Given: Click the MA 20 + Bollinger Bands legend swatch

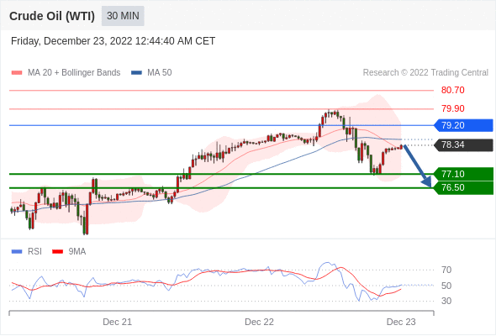Looking at the screenshot, I should pyautogui.click(x=17, y=73).
